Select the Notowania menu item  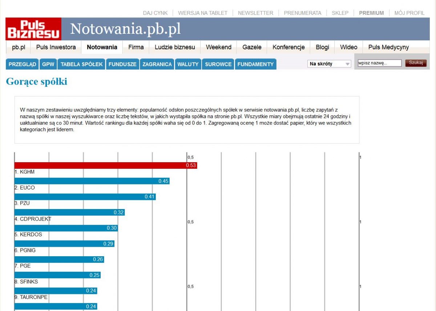click(102, 47)
